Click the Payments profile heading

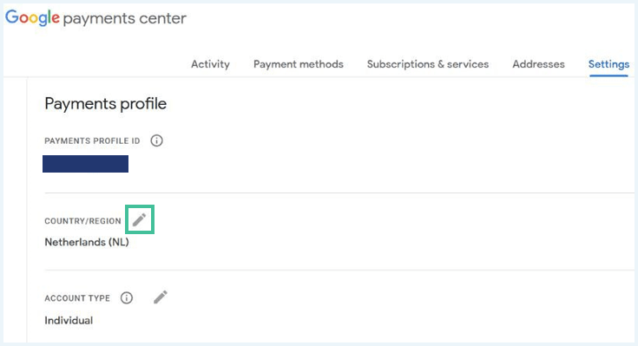pyautogui.click(x=105, y=104)
